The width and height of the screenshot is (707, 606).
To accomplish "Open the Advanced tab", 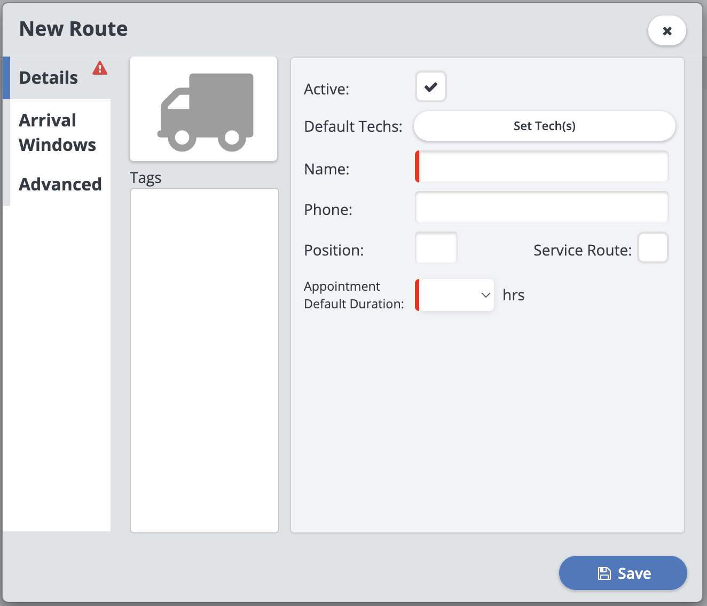I will pos(60,185).
